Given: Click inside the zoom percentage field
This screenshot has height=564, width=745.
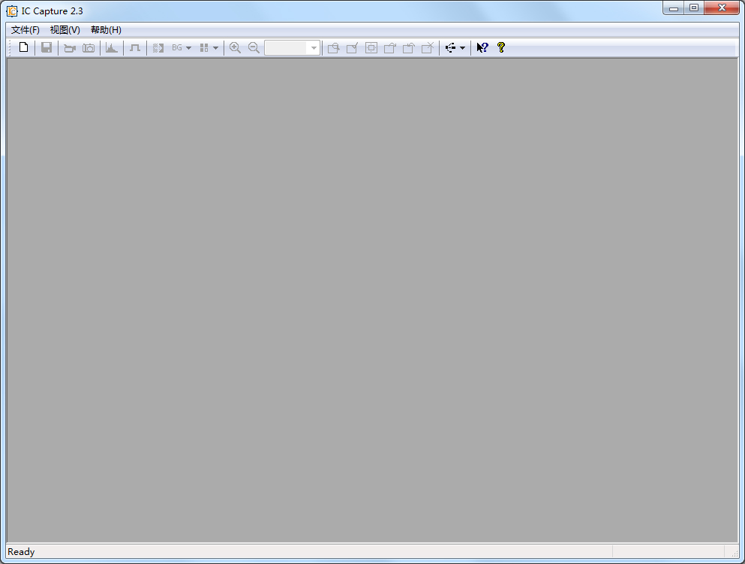Looking at the screenshot, I should pyautogui.click(x=287, y=48).
